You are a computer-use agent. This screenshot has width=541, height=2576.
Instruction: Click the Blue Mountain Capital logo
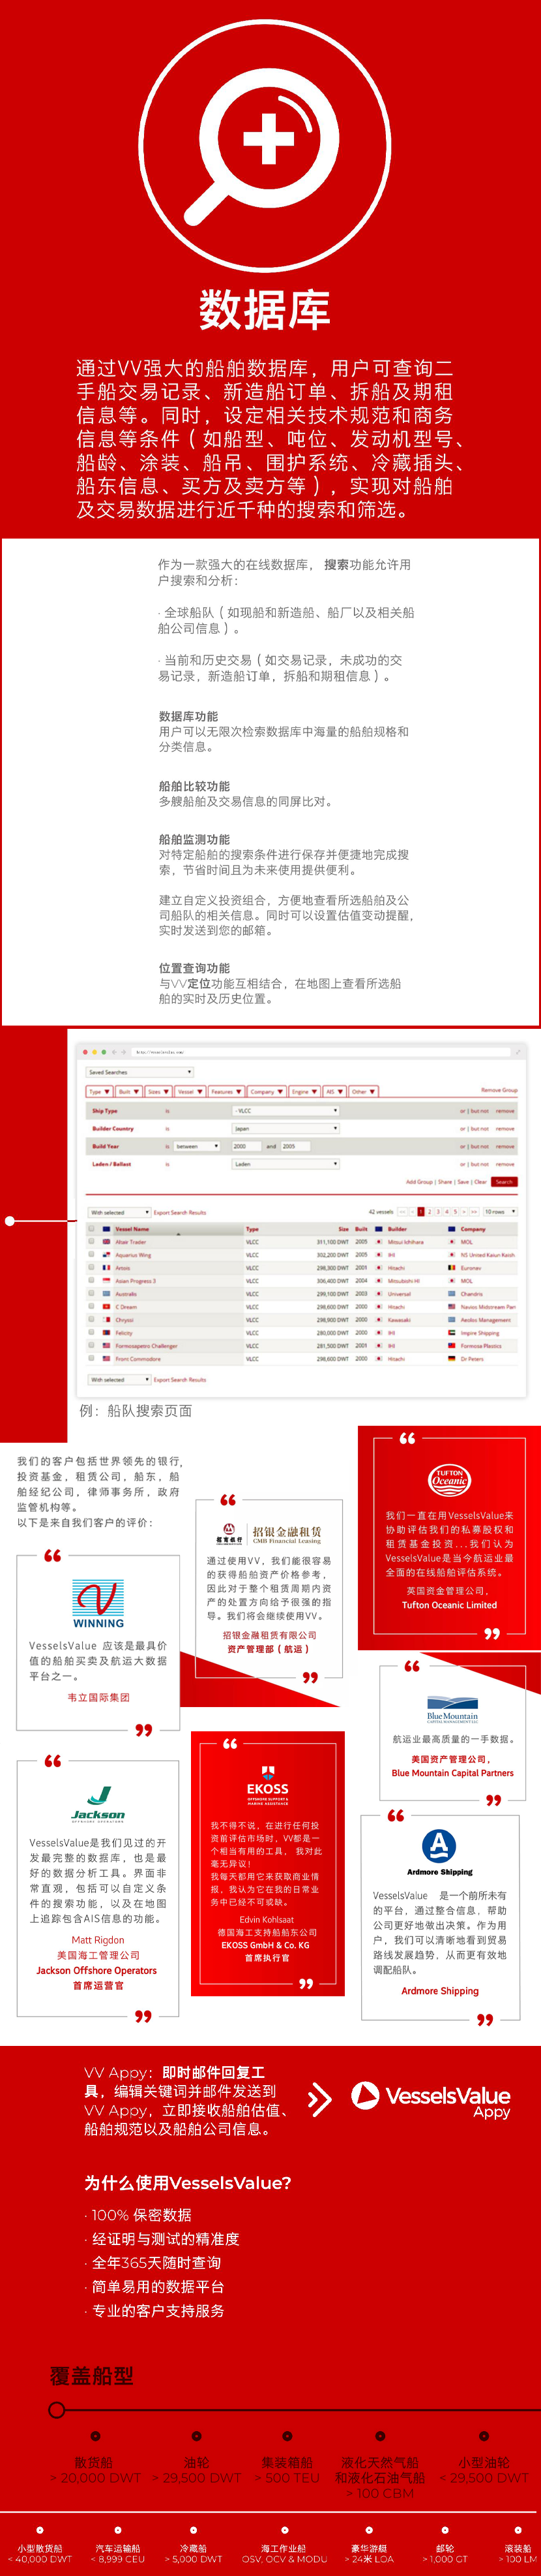coord(452,1709)
